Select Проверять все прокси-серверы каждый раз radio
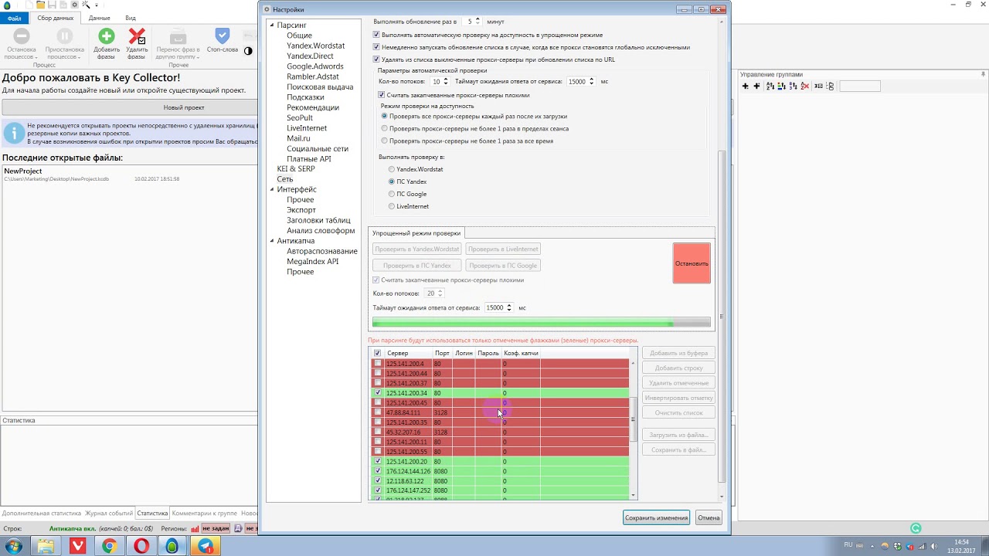Viewport: 989px width, 556px height. pyautogui.click(x=385, y=116)
